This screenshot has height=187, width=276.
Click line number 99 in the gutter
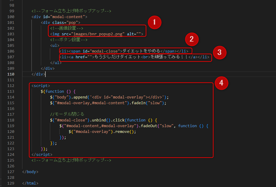pos(12,11)
